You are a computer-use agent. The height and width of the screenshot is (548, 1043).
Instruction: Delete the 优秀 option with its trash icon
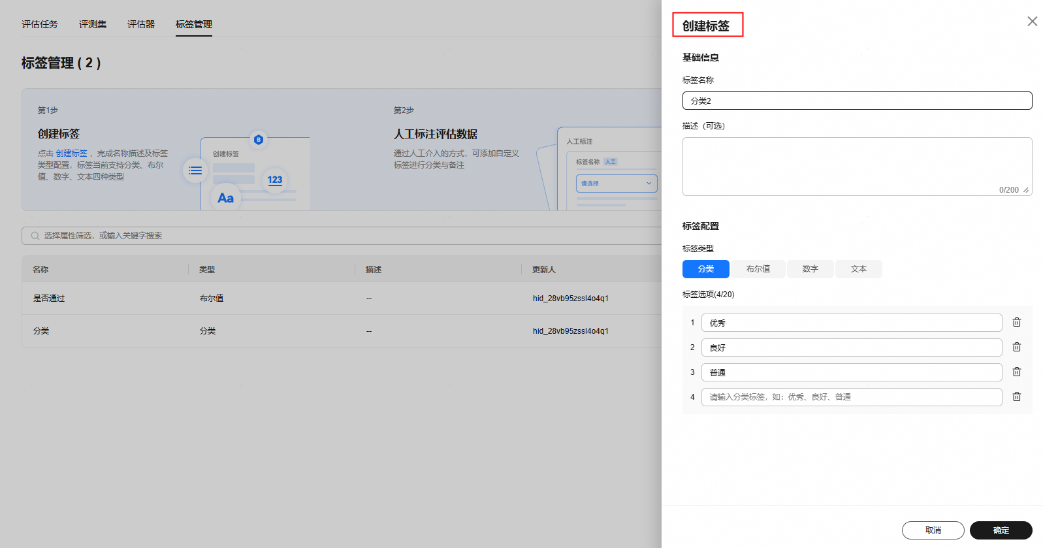pos(1017,322)
